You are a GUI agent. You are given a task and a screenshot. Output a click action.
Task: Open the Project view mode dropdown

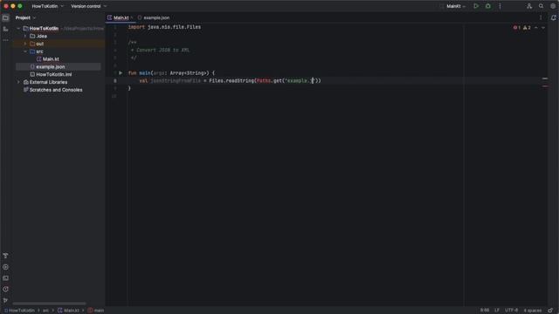click(25, 17)
